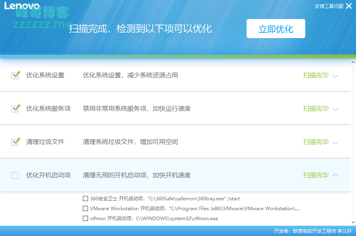Image resolution: width=356 pixels, height=236 pixels.
Task: Open the 反馈工具问题 feedback link
Action: pos(329,6)
